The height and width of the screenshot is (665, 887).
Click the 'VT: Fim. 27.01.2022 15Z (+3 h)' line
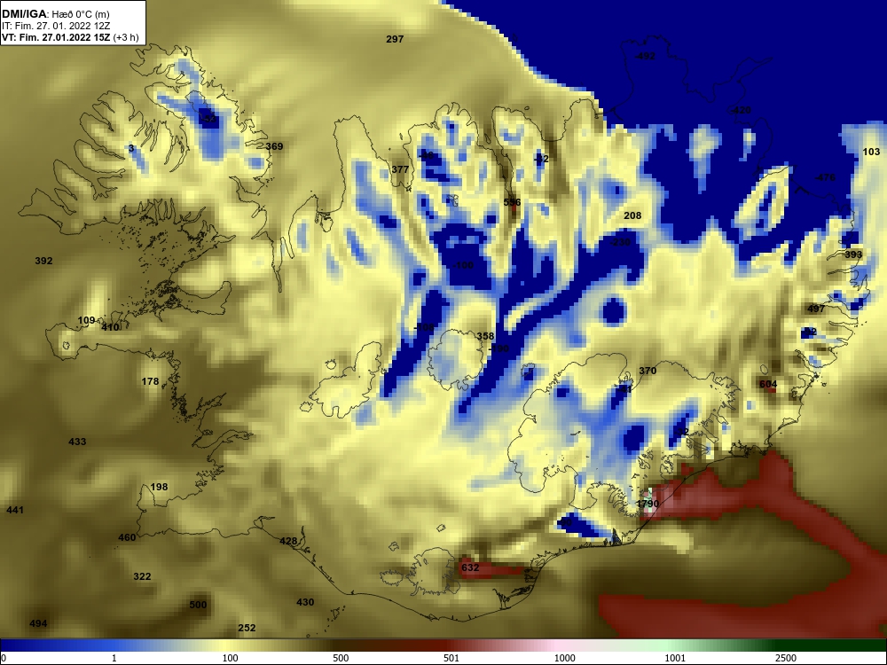coord(69,37)
